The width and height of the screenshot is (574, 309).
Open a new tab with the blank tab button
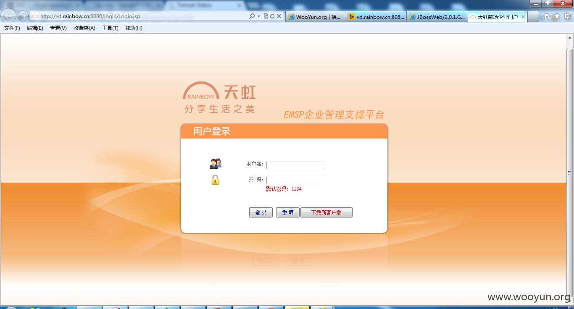tap(533, 17)
